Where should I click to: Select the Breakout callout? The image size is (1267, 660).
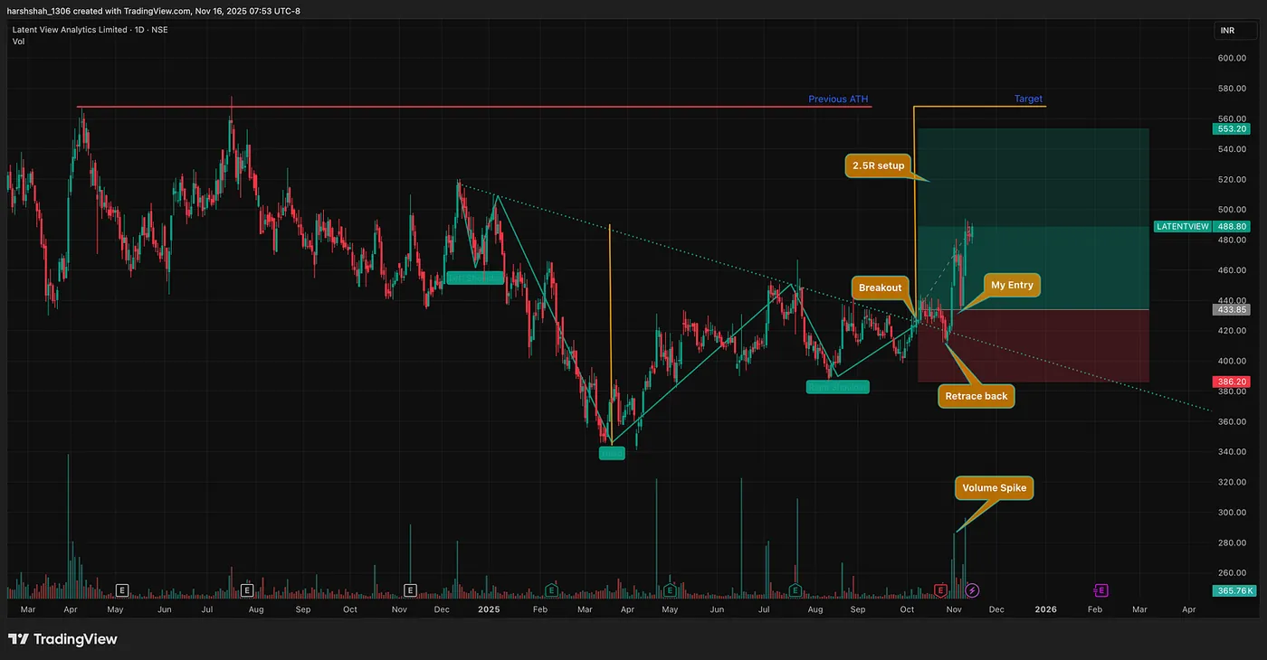click(880, 288)
